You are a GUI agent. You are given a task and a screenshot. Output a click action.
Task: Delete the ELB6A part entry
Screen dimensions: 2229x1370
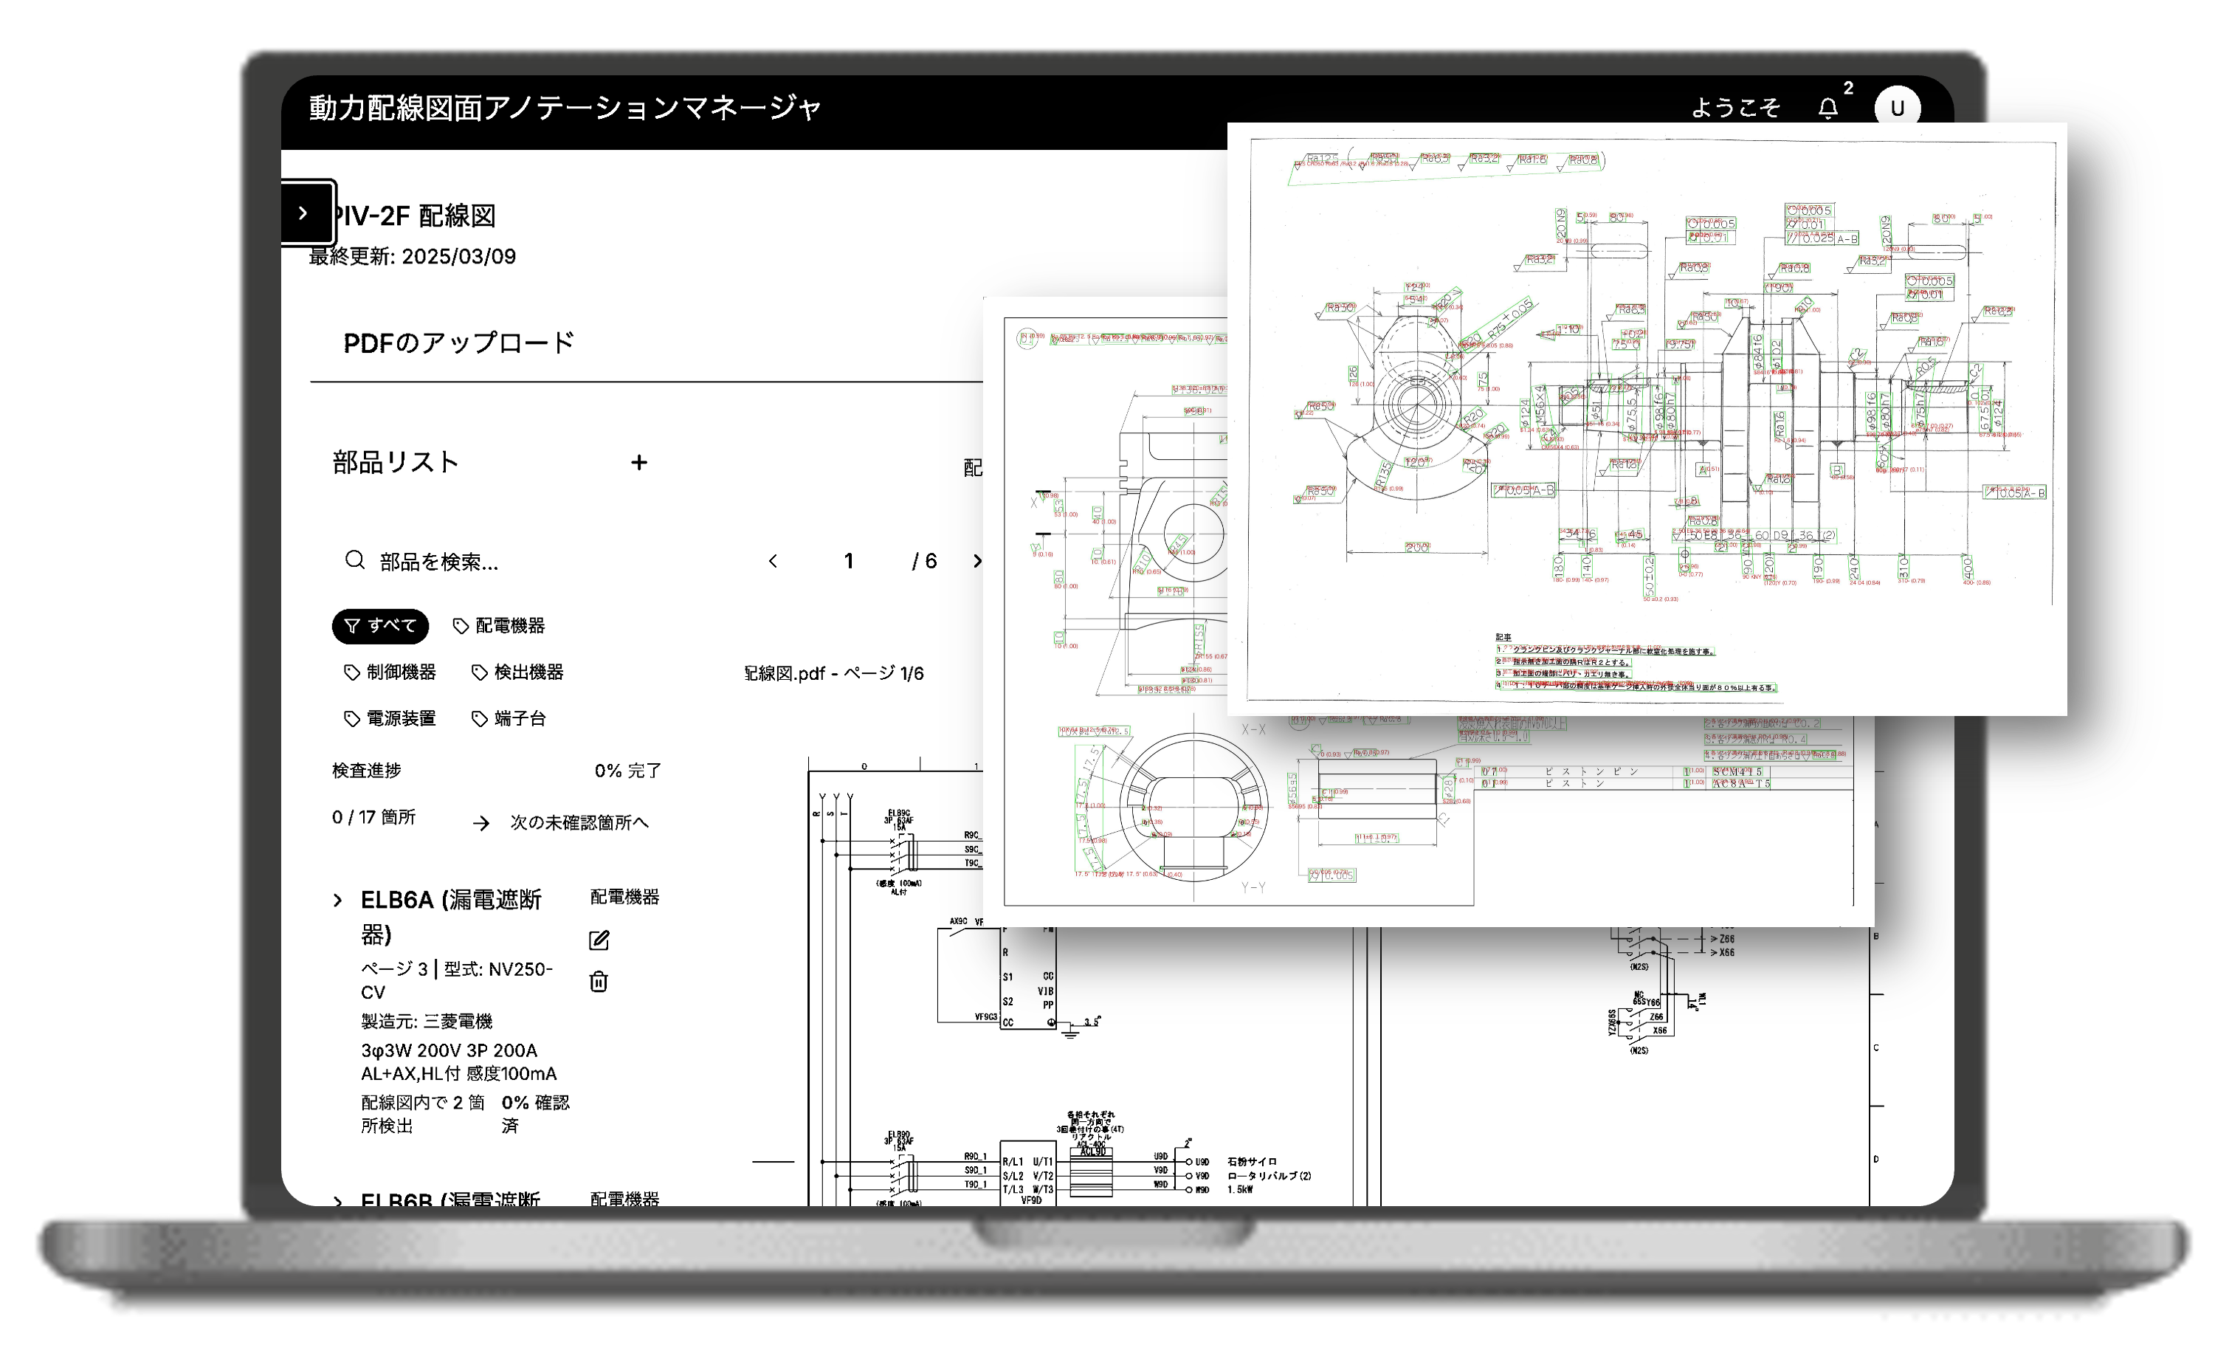(599, 982)
